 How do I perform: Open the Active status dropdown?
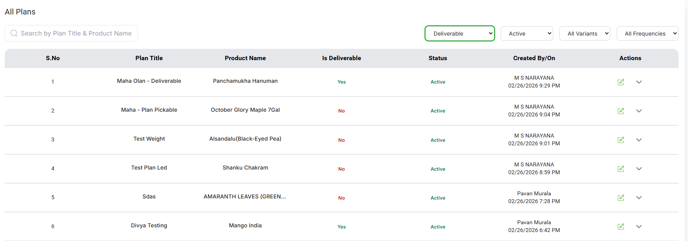coord(526,34)
